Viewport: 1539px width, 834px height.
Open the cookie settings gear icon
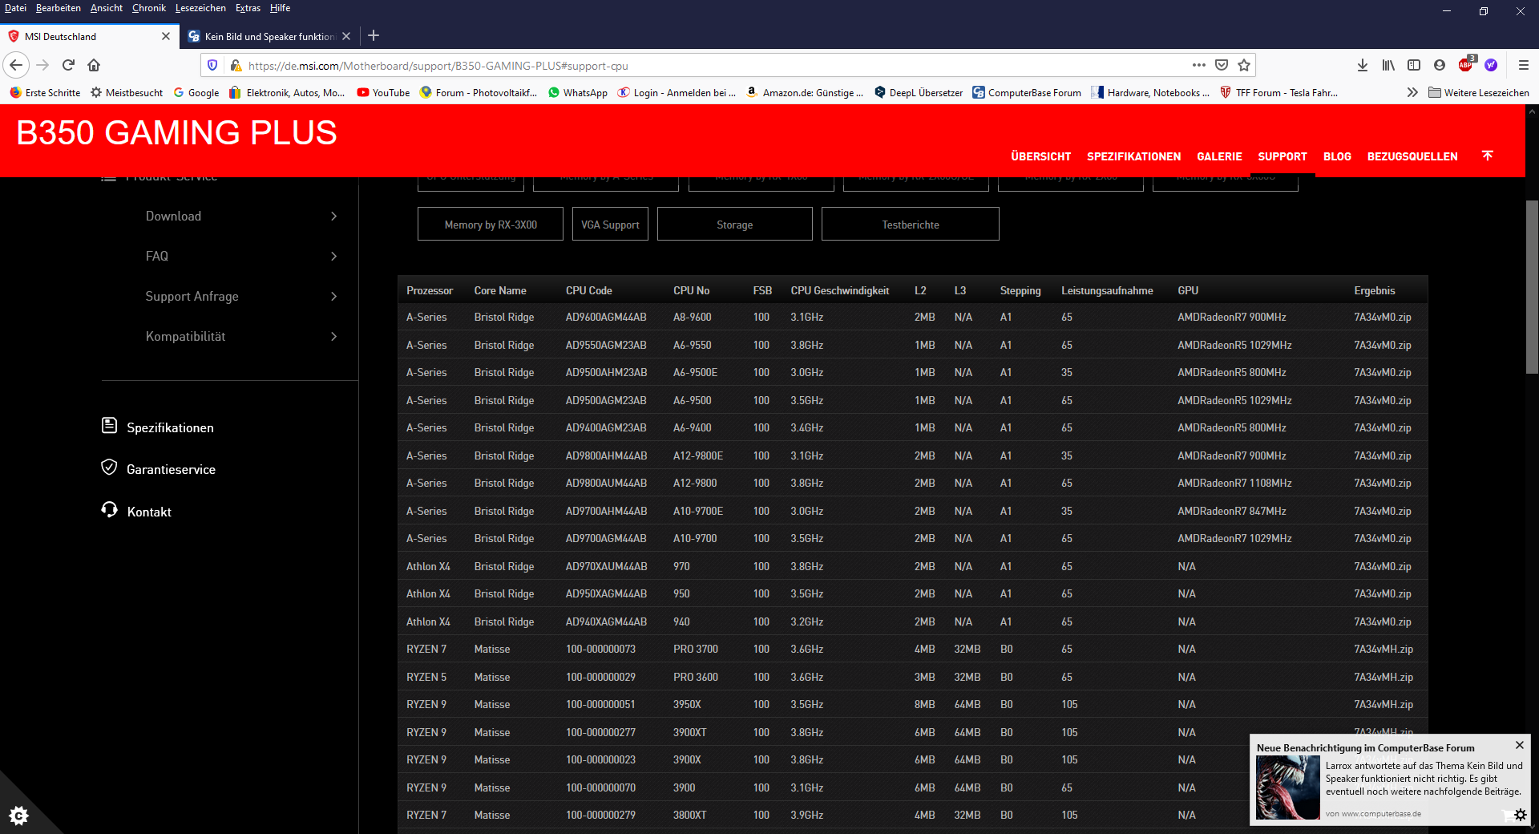[x=19, y=816]
